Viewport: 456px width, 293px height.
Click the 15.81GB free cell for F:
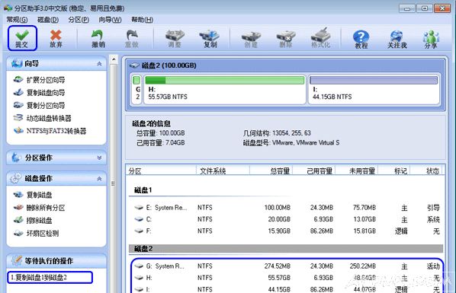tap(364, 231)
